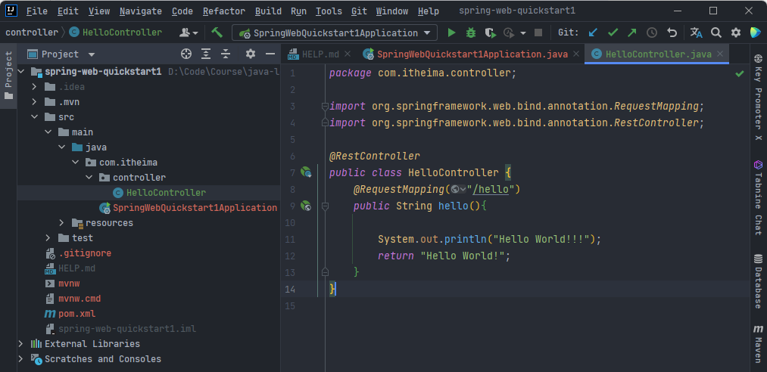Fold hello method at line 9 marker

coord(324,206)
